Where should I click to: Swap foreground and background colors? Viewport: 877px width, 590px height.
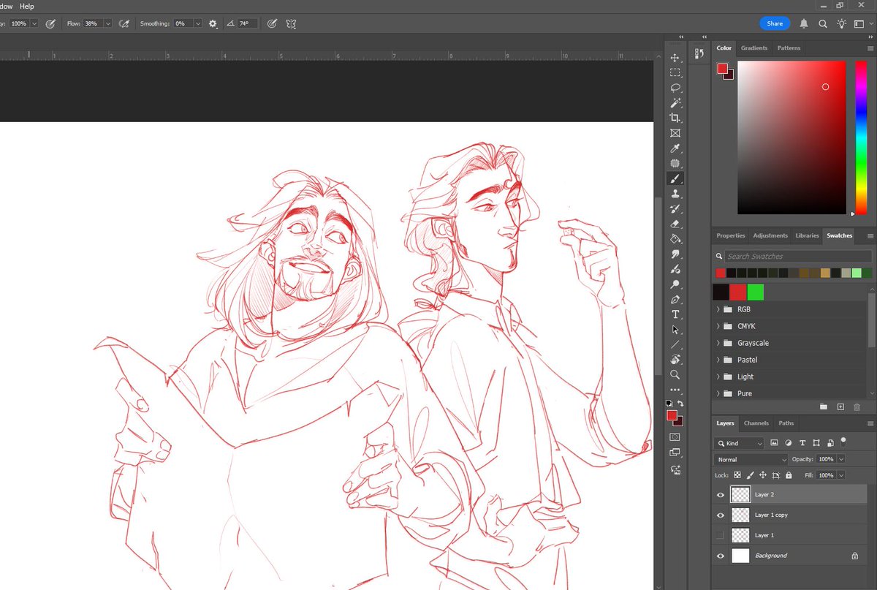[680, 404]
